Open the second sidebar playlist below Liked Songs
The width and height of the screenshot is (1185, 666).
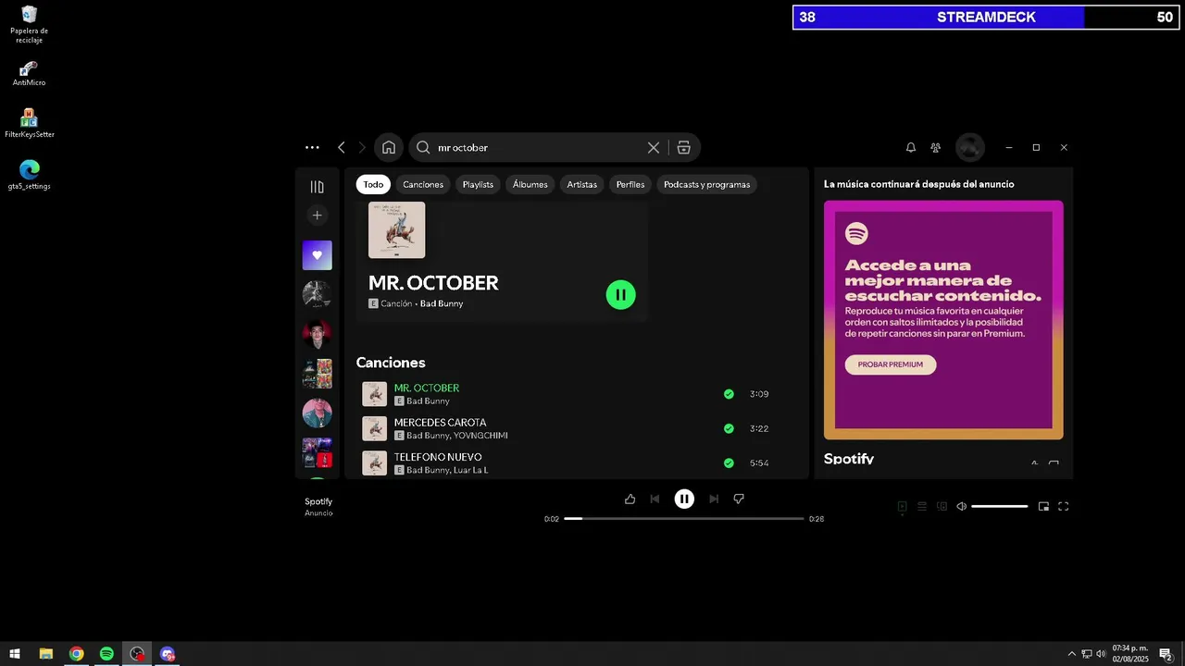317,294
